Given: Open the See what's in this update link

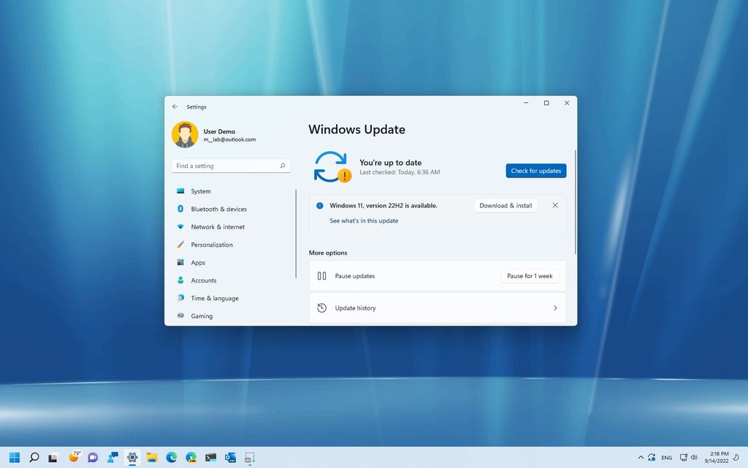Looking at the screenshot, I should pyautogui.click(x=363, y=220).
